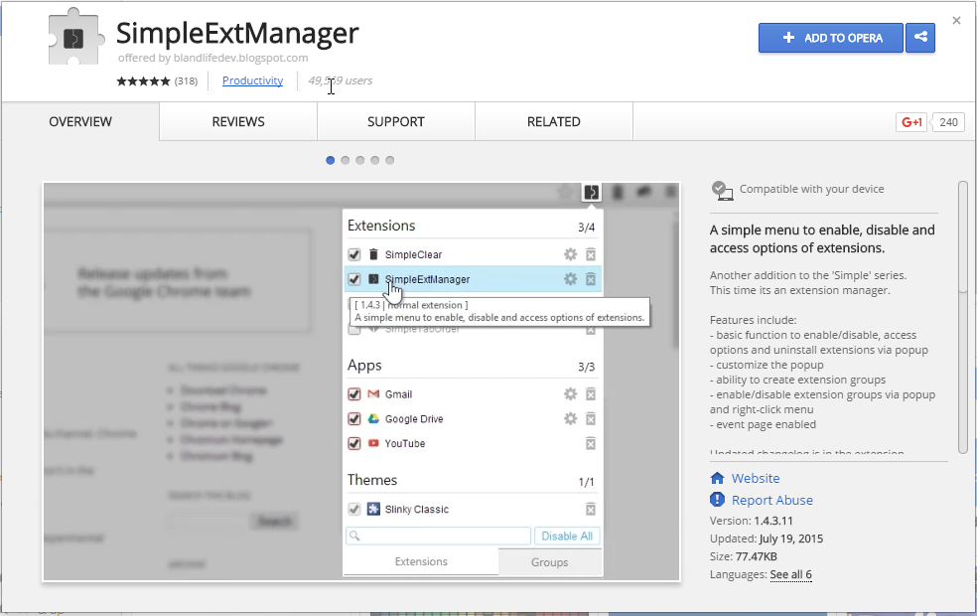Select the Groups tab in popup
This screenshot has height=616, width=977.
pyautogui.click(x=550, y=561)
